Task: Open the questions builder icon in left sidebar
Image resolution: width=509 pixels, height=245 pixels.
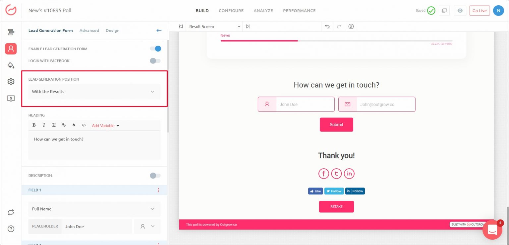Action: tap(11, 32)
